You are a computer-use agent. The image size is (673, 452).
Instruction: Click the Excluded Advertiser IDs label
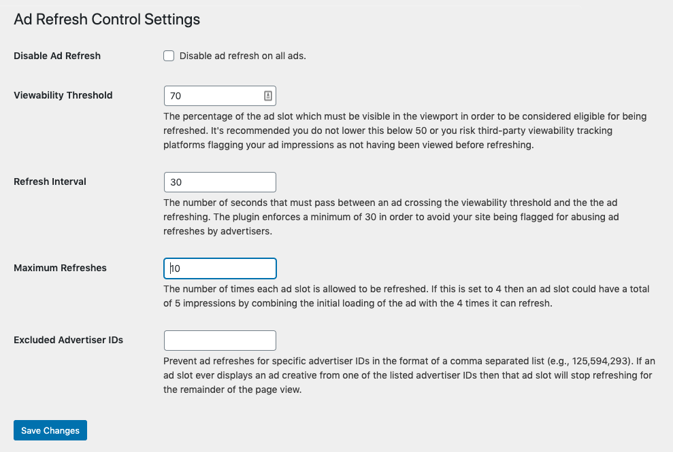click(68, 340)
